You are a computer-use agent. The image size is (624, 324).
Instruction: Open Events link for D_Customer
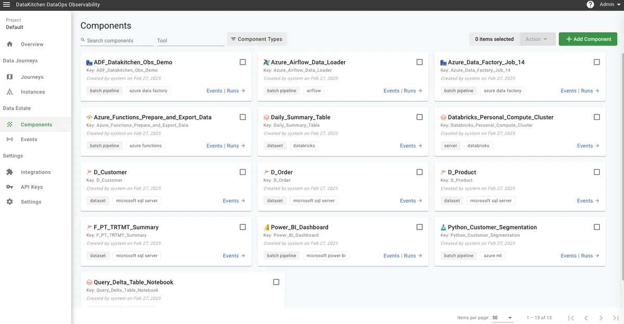[x=231, y=201]
